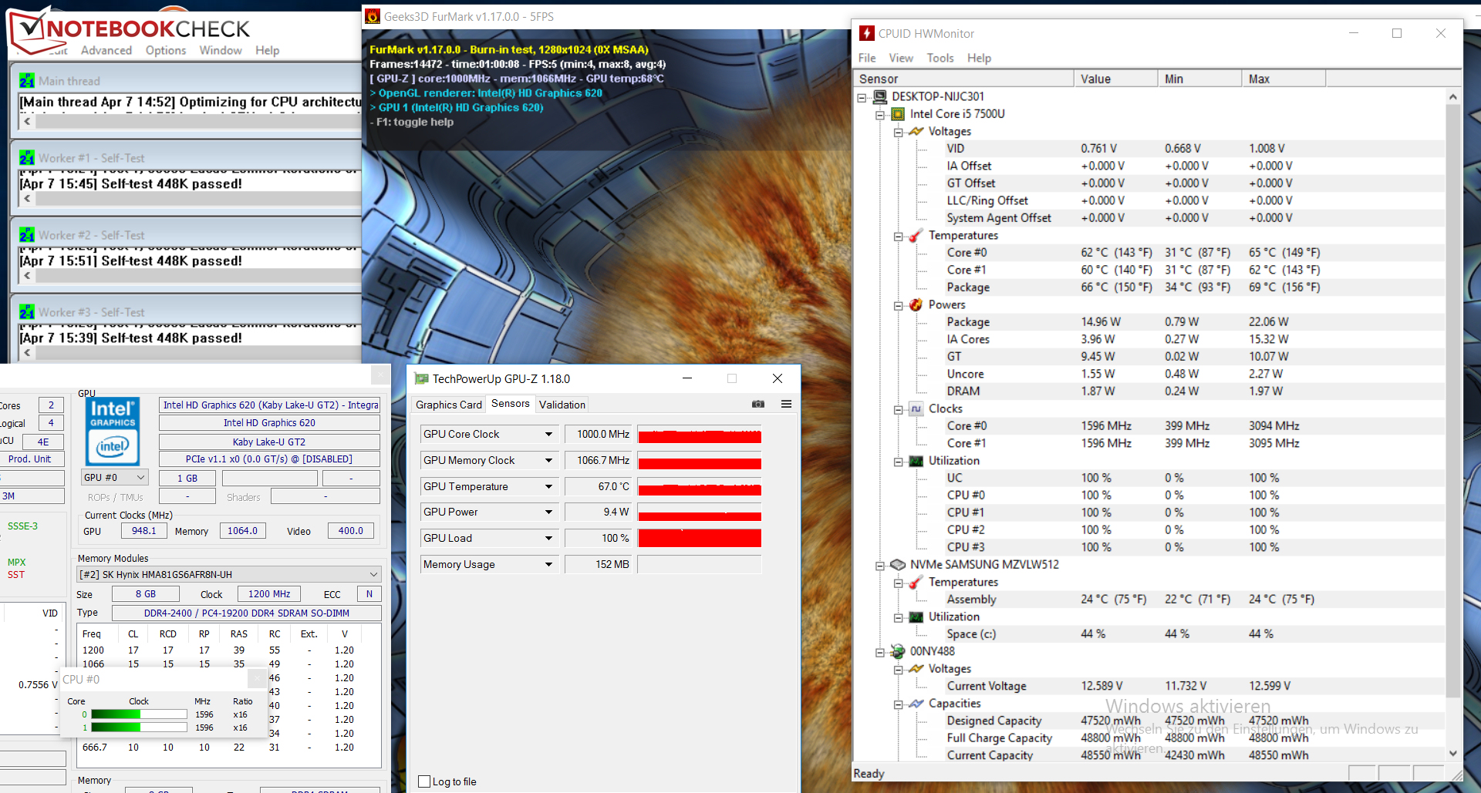This screenshot has width=1481, height=793.
Task: Collapse the 00NY488 battery node
Action: click(x=880, y=652)
